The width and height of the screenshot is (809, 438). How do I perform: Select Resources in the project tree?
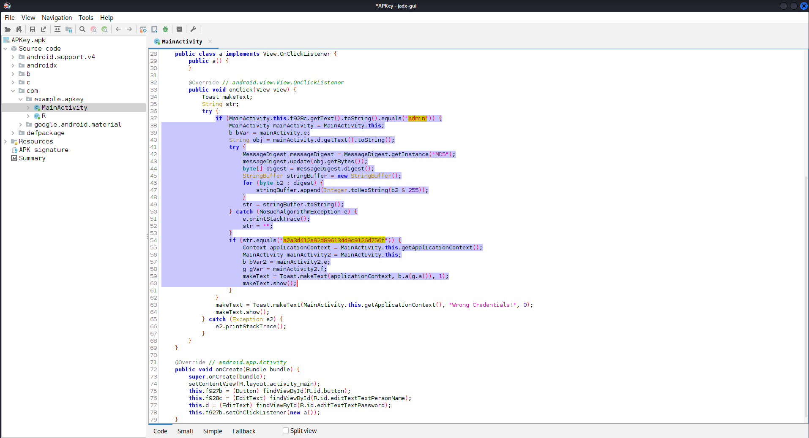tap(36, 141)
